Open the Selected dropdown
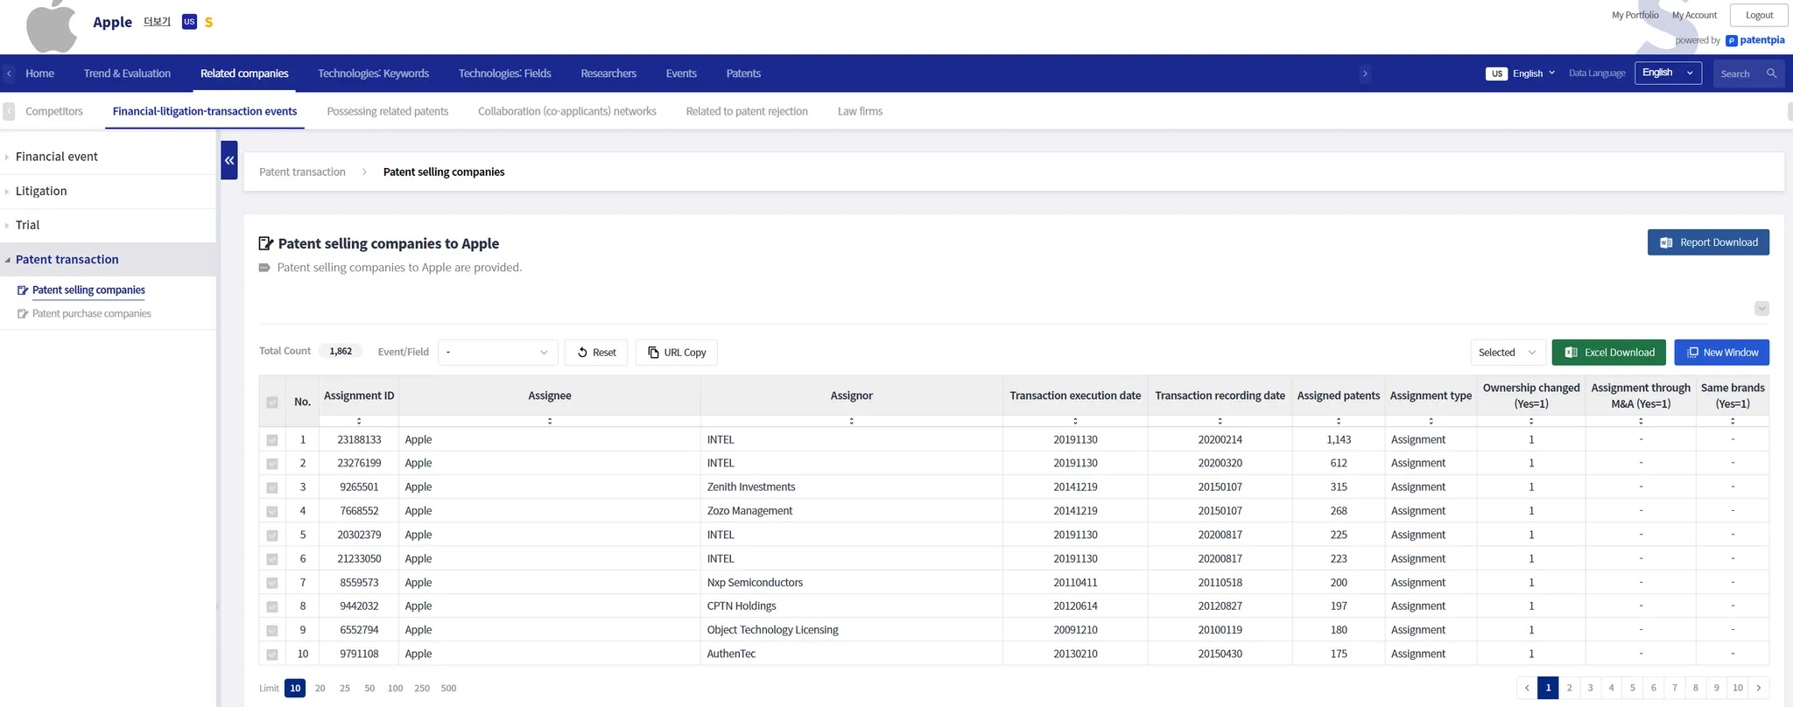 1506,353
